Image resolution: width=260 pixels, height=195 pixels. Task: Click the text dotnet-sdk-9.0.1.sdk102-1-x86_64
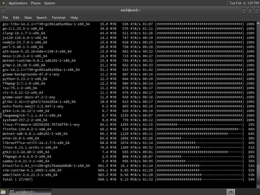point(35,134)
